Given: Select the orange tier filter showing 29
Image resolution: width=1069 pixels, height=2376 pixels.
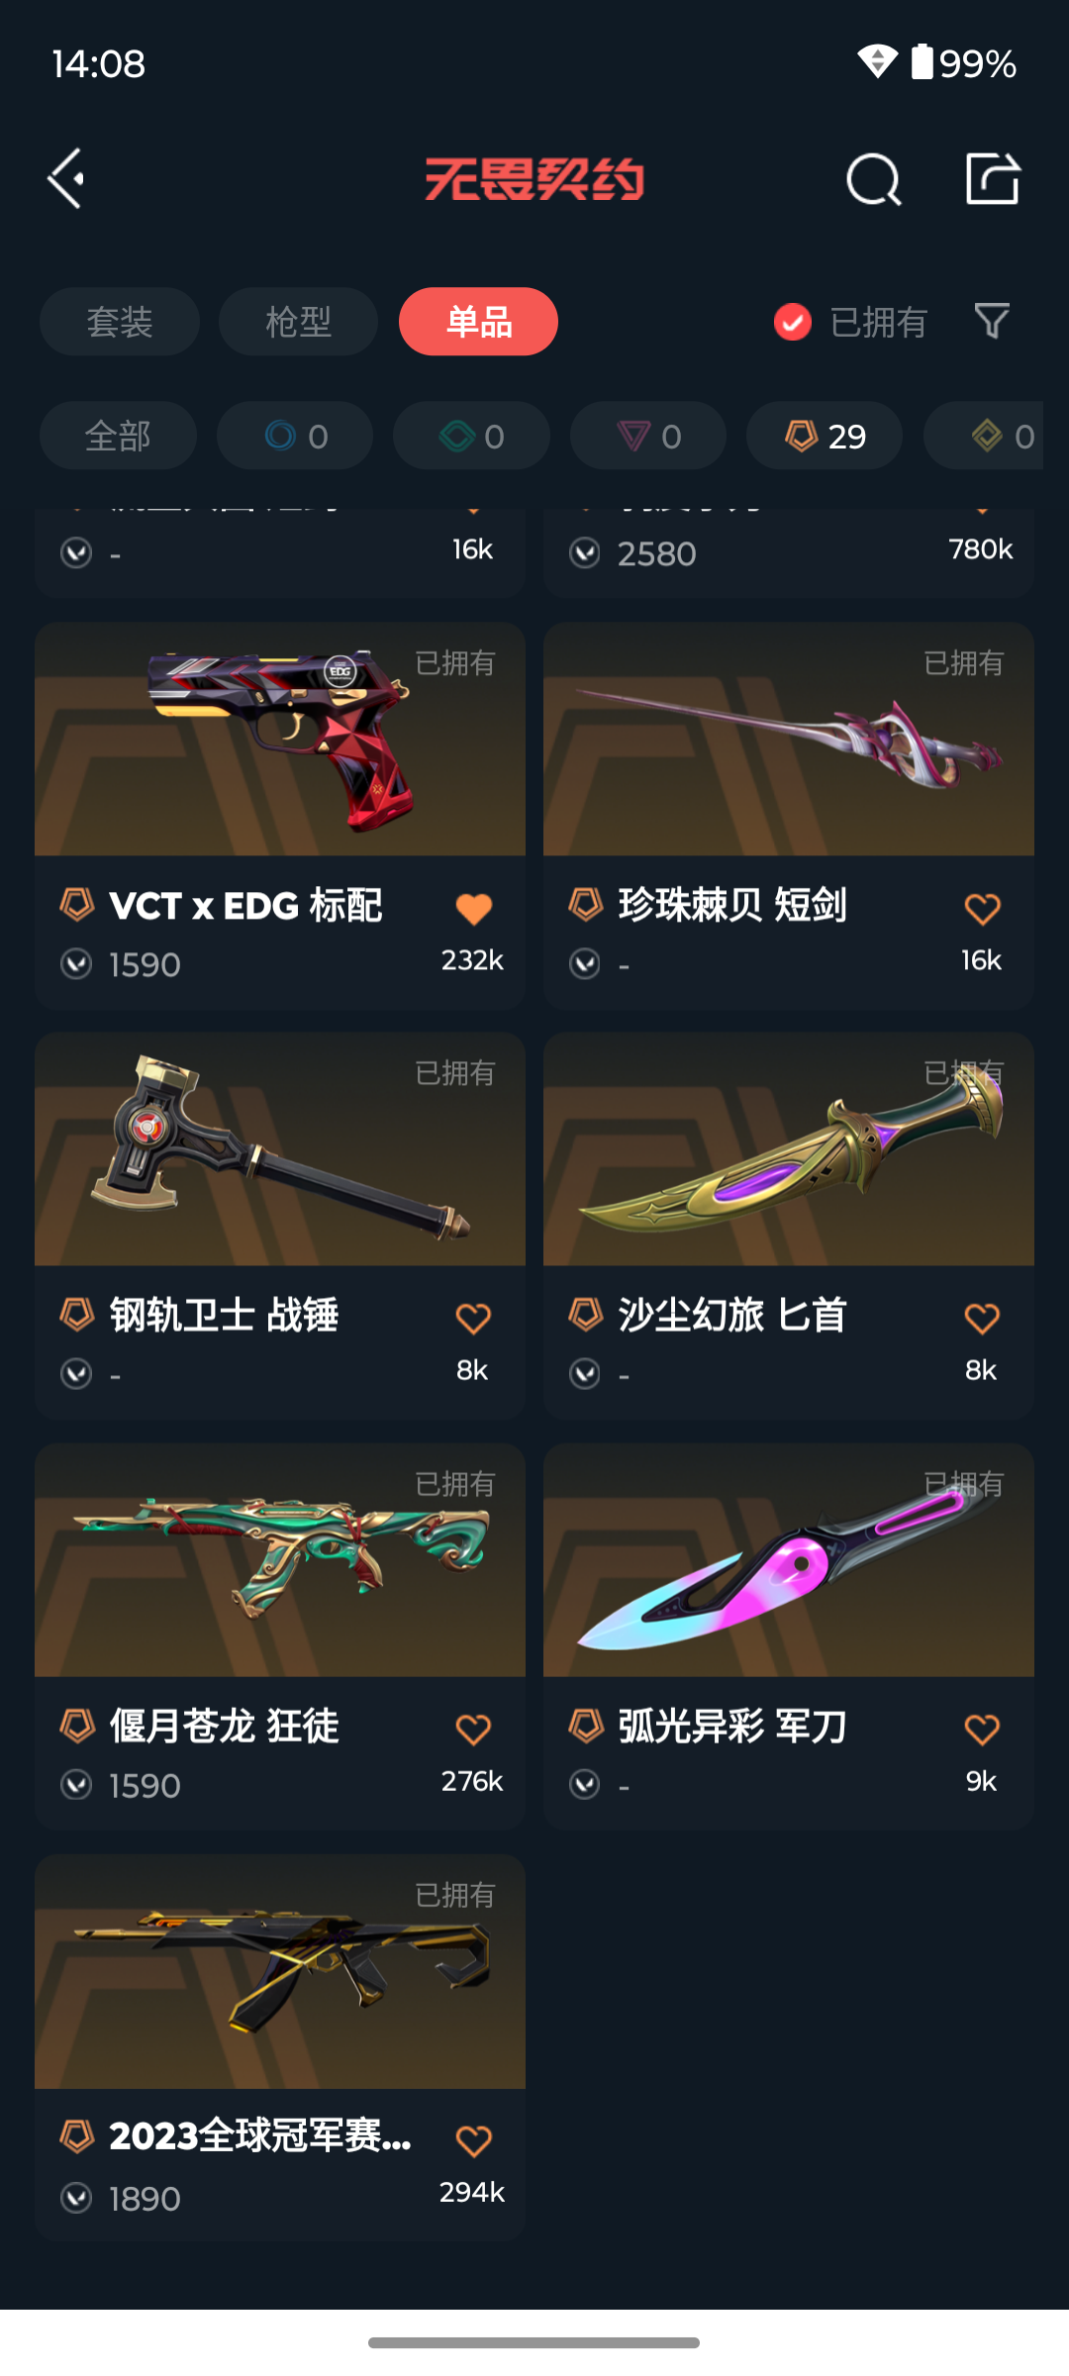Looking at the screenshot, I should [x=825, y=436].
